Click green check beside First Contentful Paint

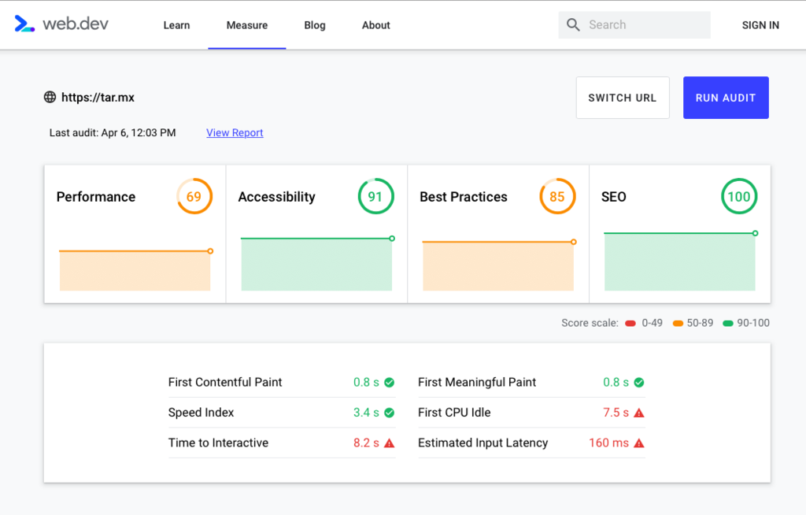coord(390,382)
